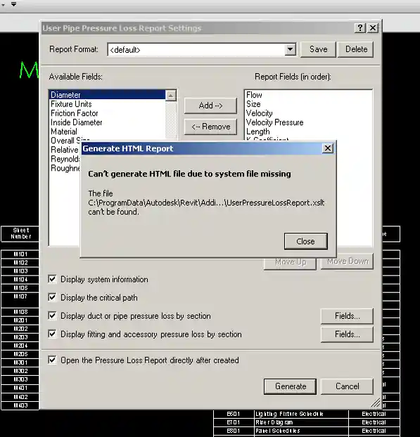Image resolution: width=420 pixels, height=437 pixels.
Task: Select Friction Factor field
Action: (x=75, y=113)
